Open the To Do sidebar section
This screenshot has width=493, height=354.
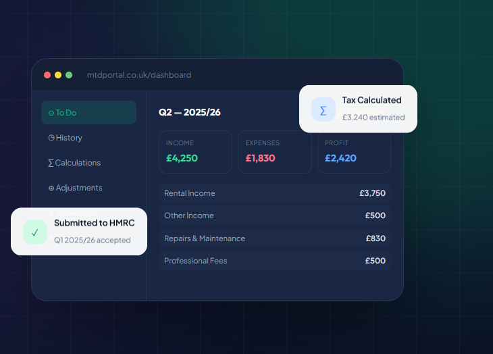pos(88,113)
